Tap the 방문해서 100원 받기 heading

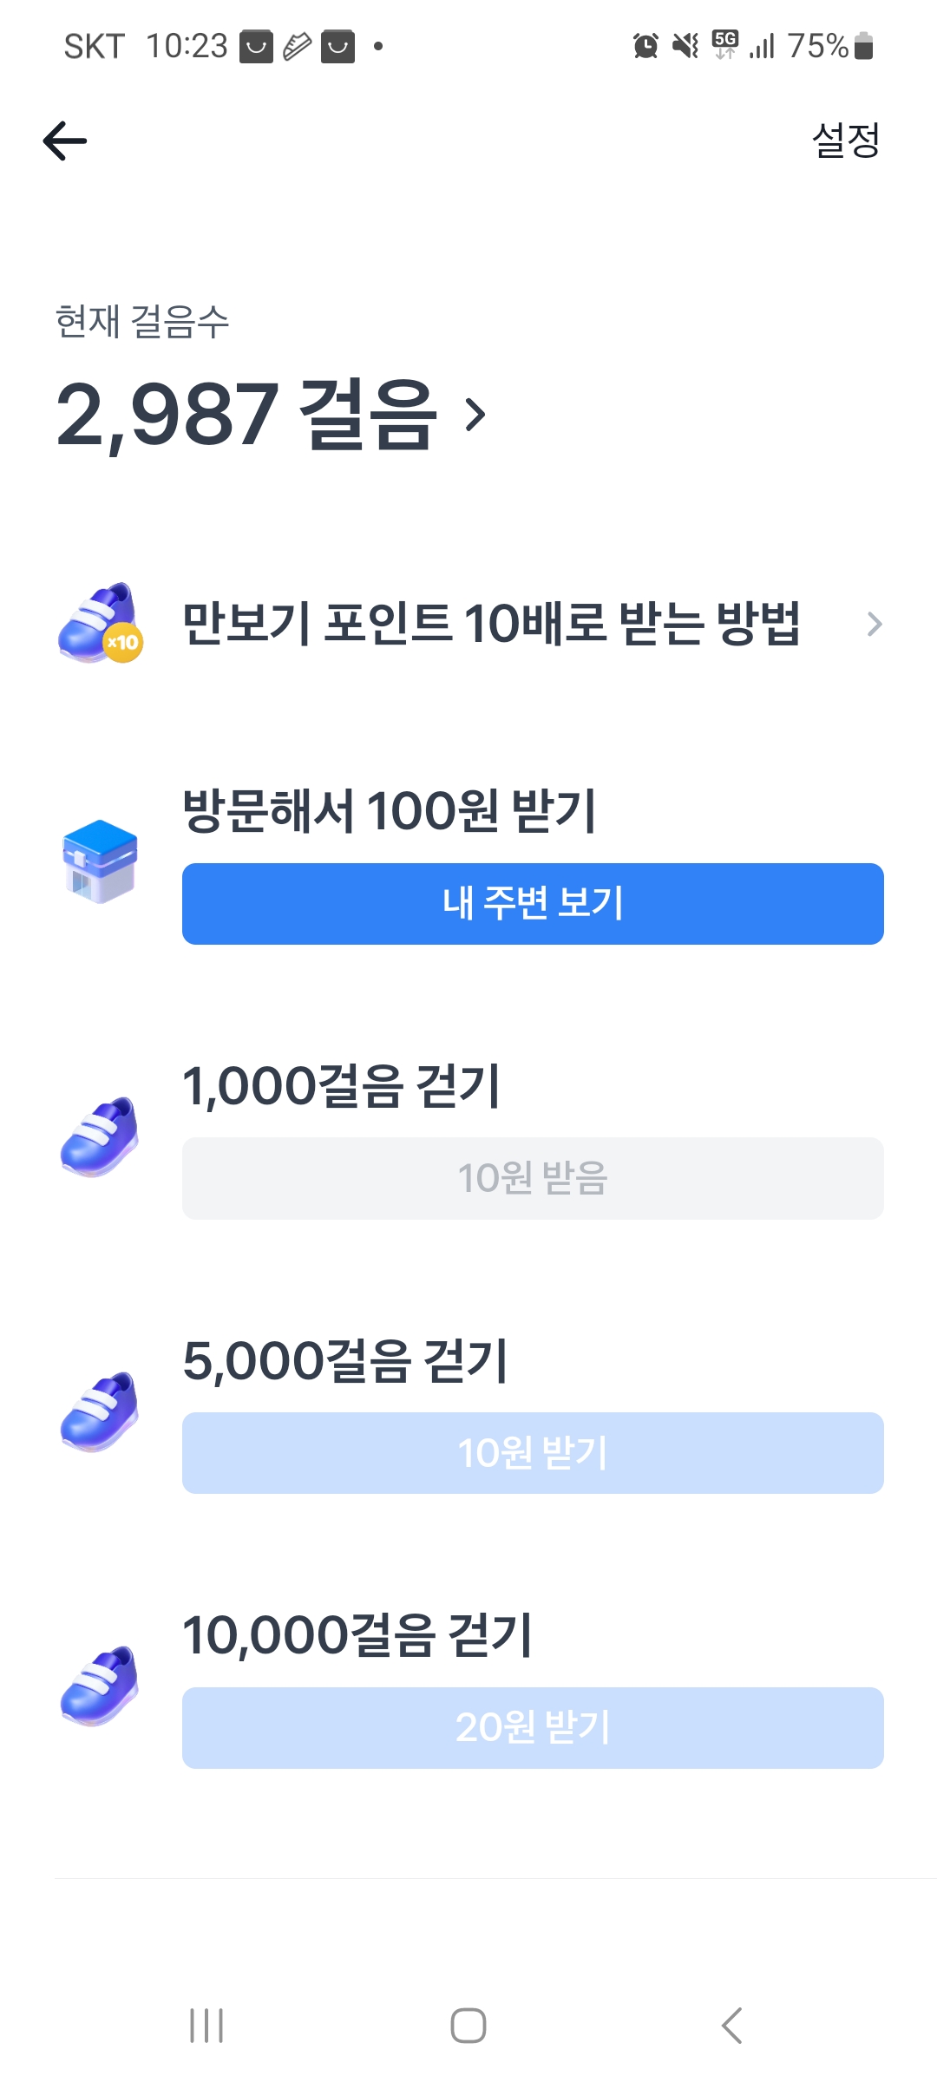click(390, 811)
